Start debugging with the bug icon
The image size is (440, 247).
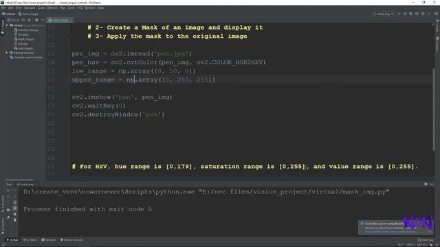coord(405,14)
